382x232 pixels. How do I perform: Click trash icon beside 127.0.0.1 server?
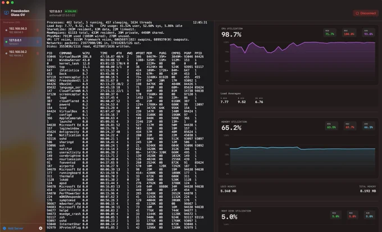coord(38,42)
